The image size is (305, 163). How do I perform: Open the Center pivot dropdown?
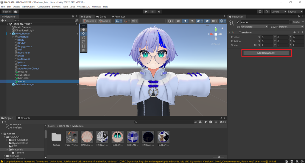pyautogui.click(x=90, y=21)
